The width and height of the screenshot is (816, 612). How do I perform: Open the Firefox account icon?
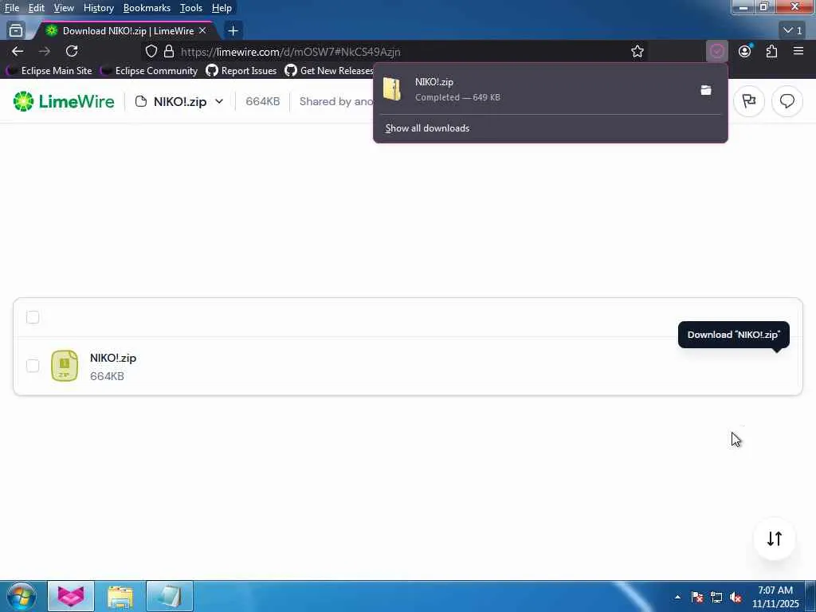[745, 51]
